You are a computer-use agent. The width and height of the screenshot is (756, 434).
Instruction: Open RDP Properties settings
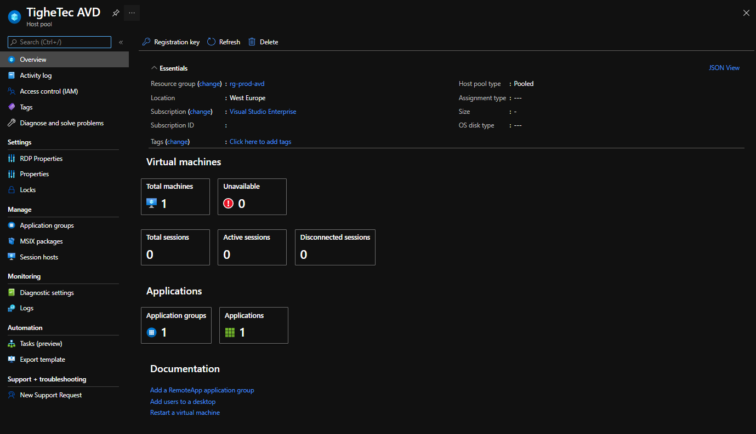[x=41, y=159]
